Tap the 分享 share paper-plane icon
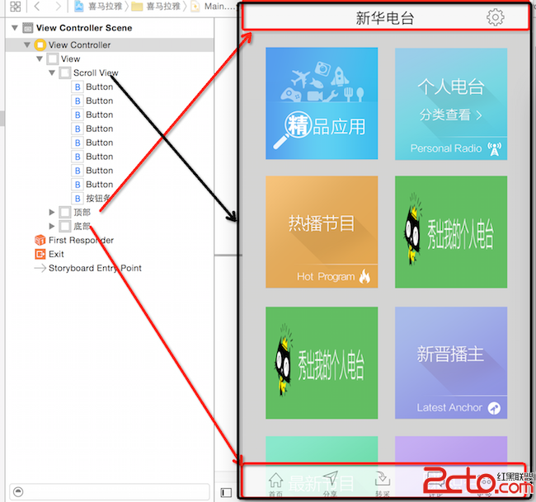This screenshot has width=536, height=502. (330, 480)
